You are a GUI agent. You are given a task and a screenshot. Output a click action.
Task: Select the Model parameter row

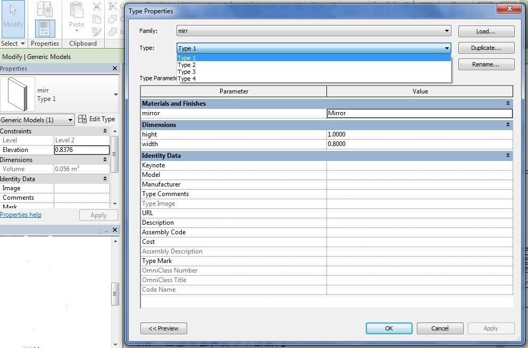[x=326, y=175]
